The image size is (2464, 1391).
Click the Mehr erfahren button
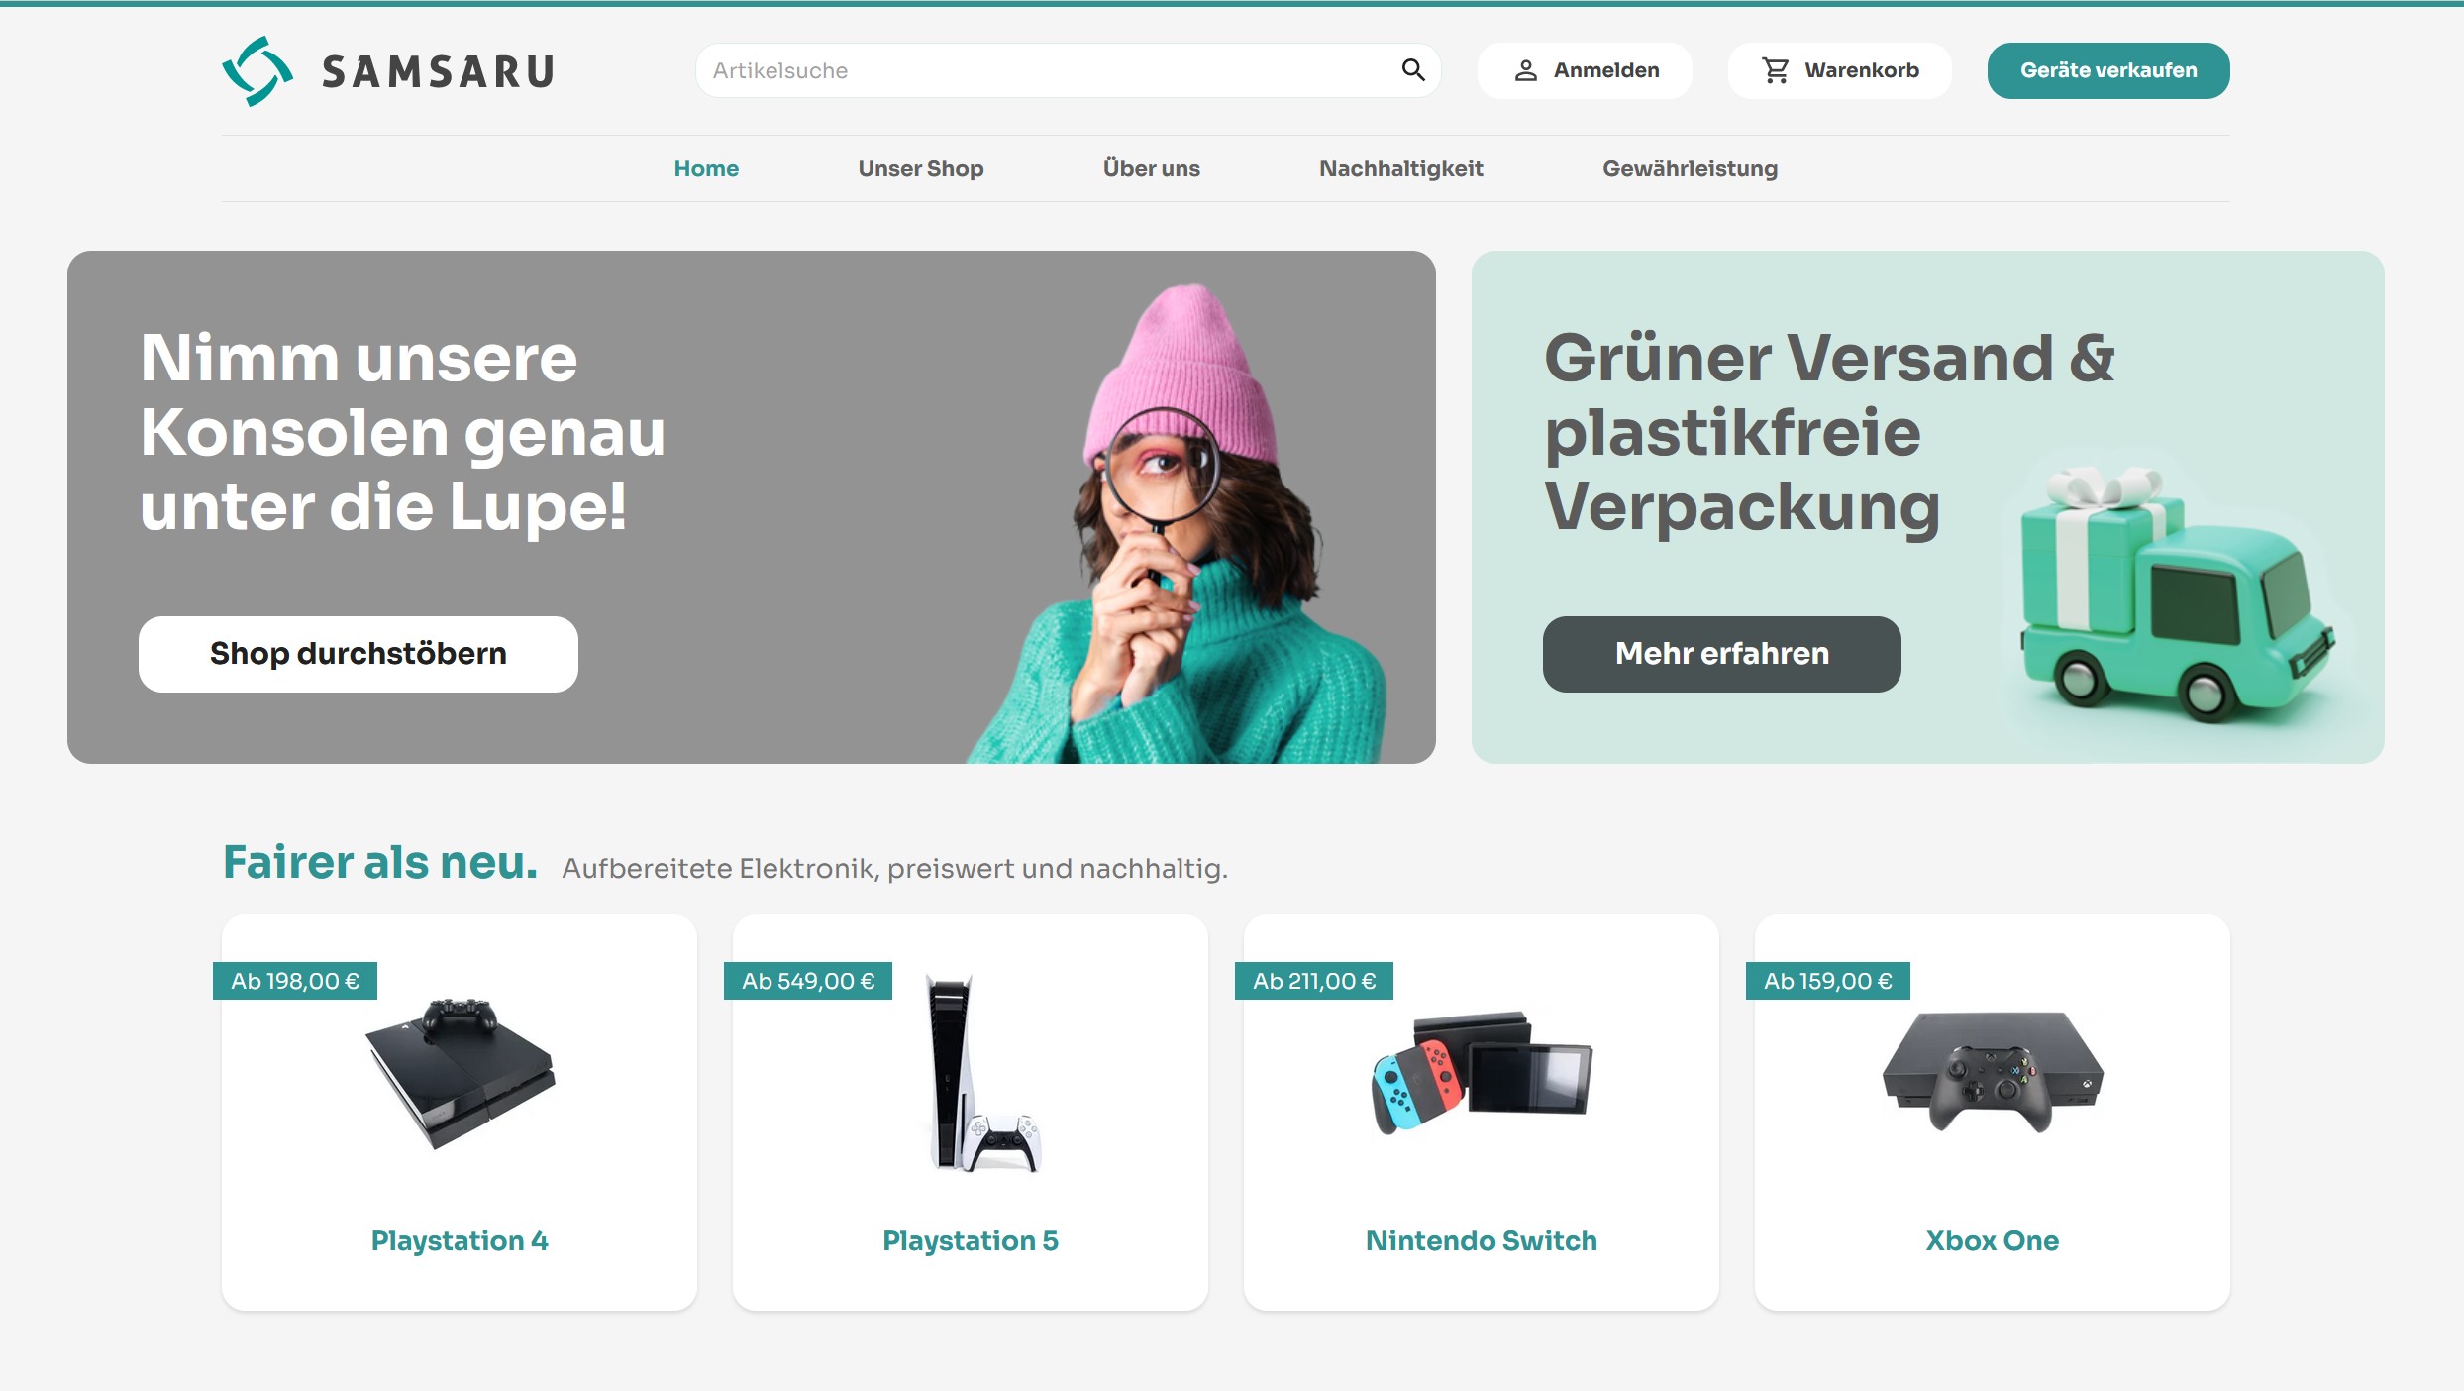tap(1722, 654)
